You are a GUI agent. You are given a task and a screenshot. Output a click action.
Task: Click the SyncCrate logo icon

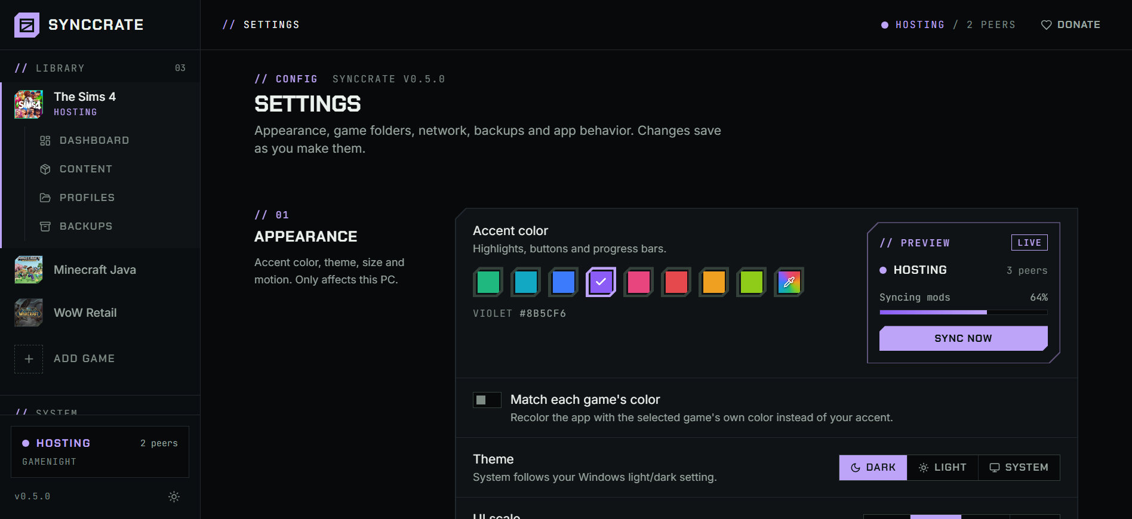[27, 25]
